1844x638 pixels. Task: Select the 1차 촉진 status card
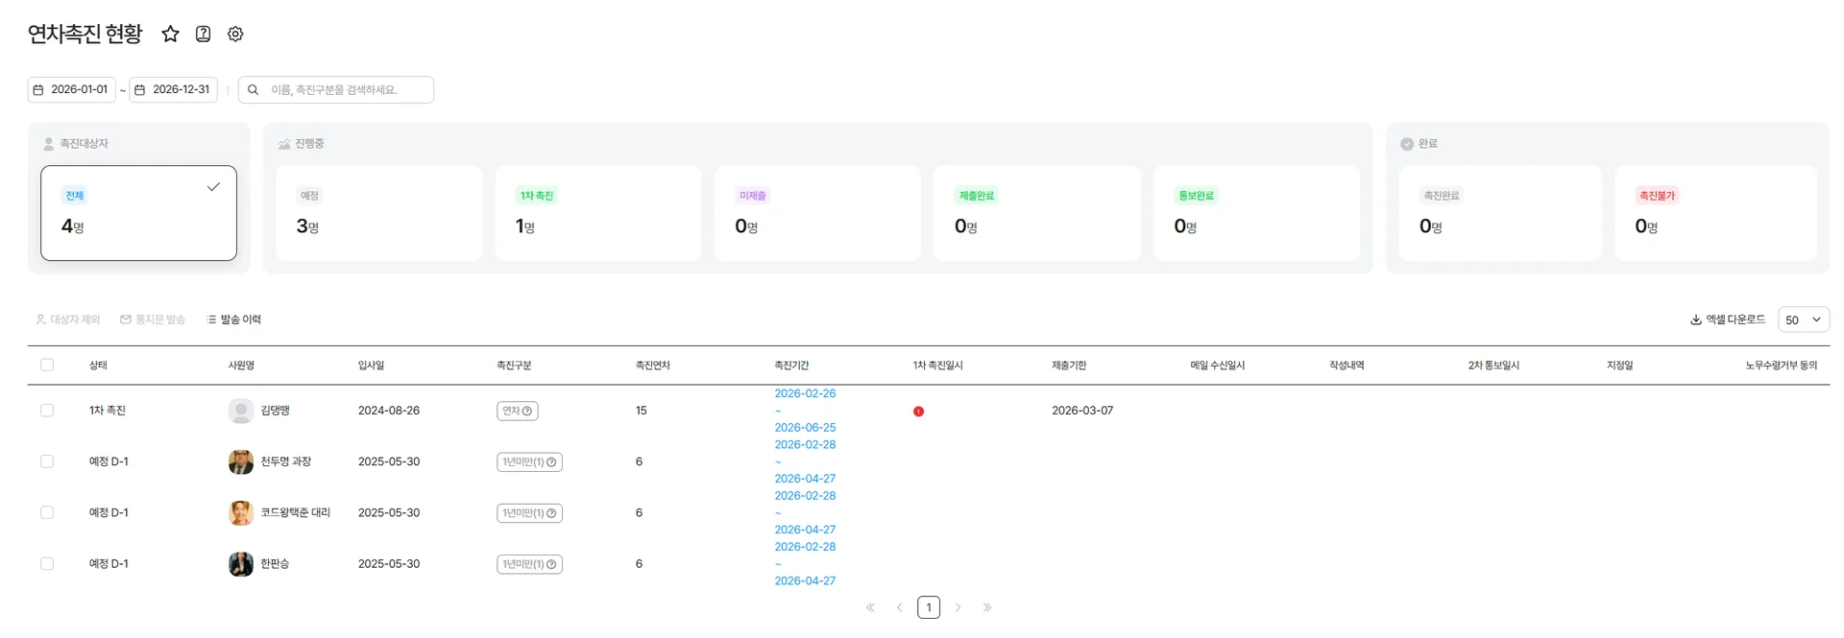597,213
